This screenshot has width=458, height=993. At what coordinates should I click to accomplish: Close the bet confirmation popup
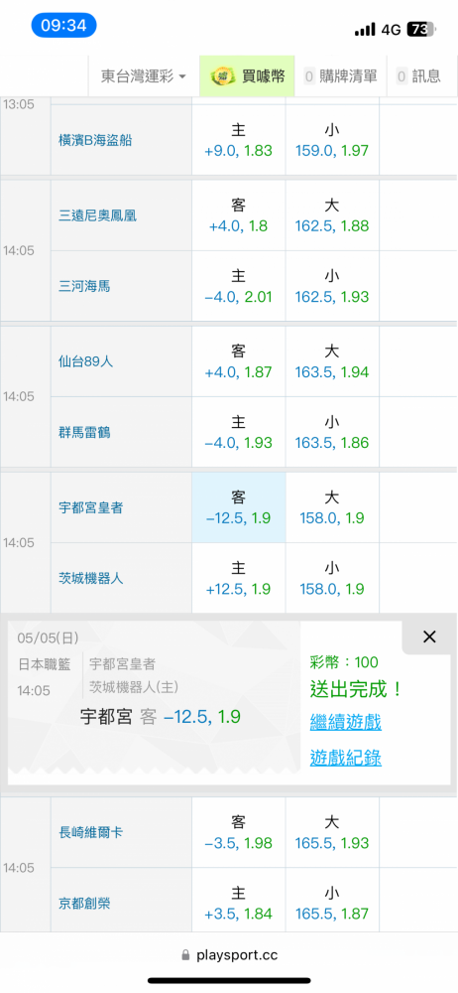click(429, 638)
